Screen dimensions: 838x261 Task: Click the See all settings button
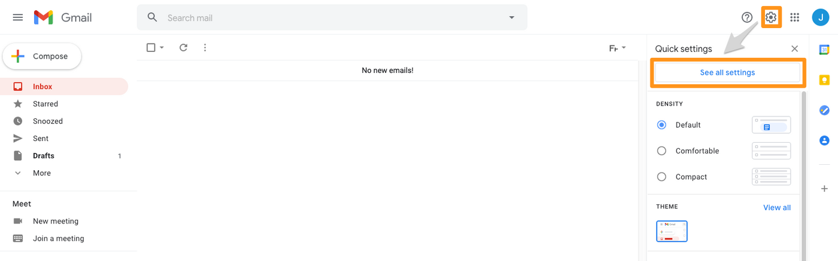point(727,72)
